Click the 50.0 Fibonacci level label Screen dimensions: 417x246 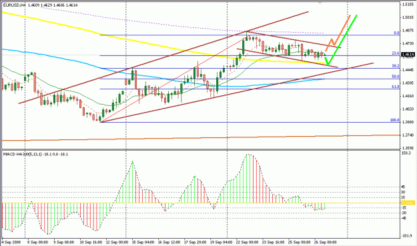[396, 77]
